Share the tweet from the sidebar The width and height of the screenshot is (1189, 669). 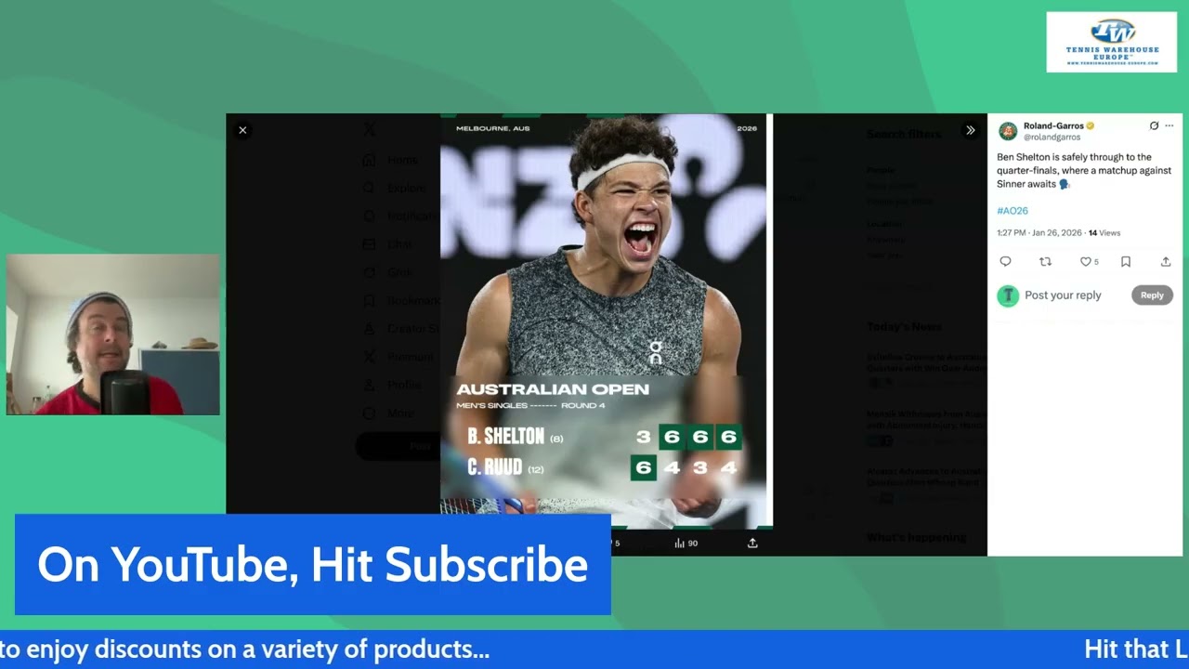1165,262
